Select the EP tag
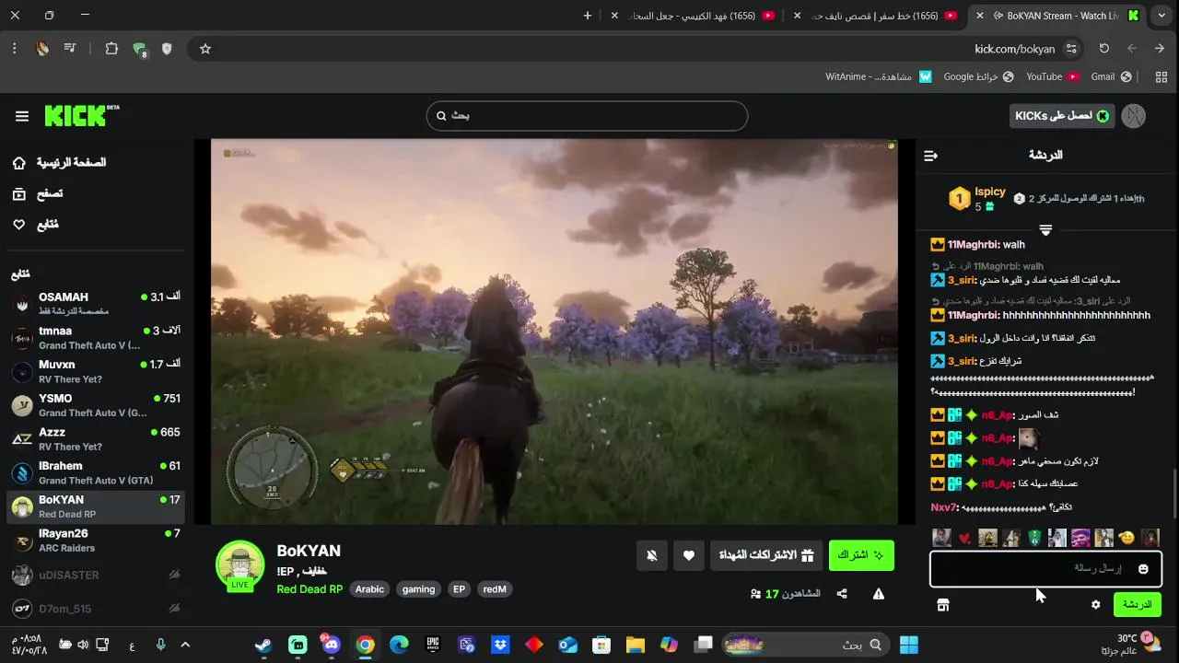Image resolution: width=1179 pixels, height=663 pixels. click(x=459, y=589)
